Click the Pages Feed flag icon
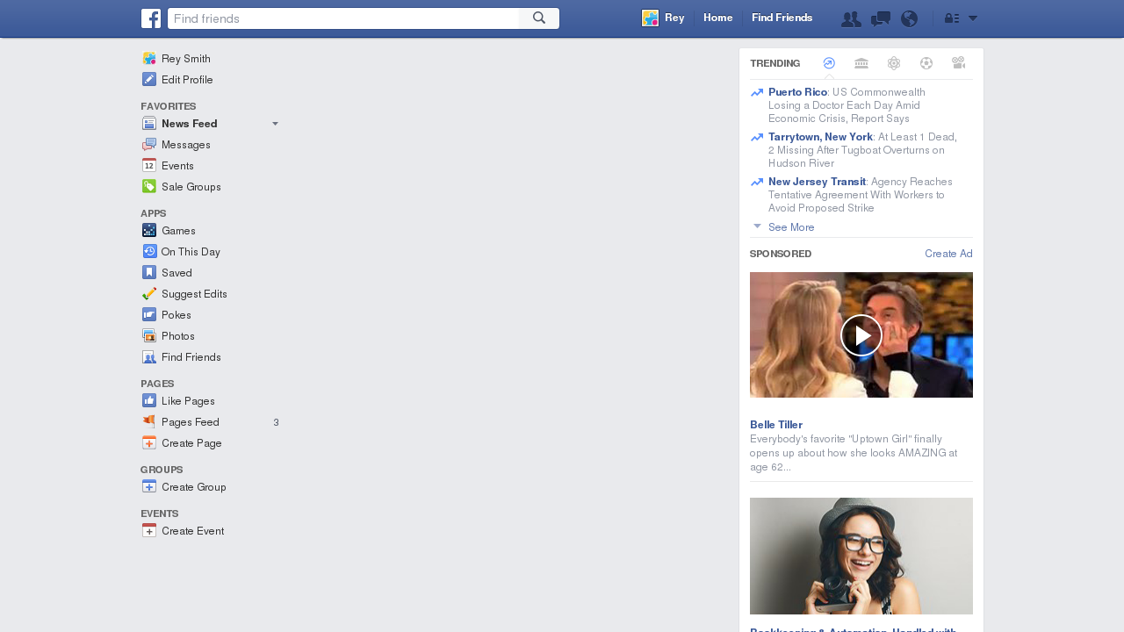This screenshot has height=632, width=1124. coord(149,422)
